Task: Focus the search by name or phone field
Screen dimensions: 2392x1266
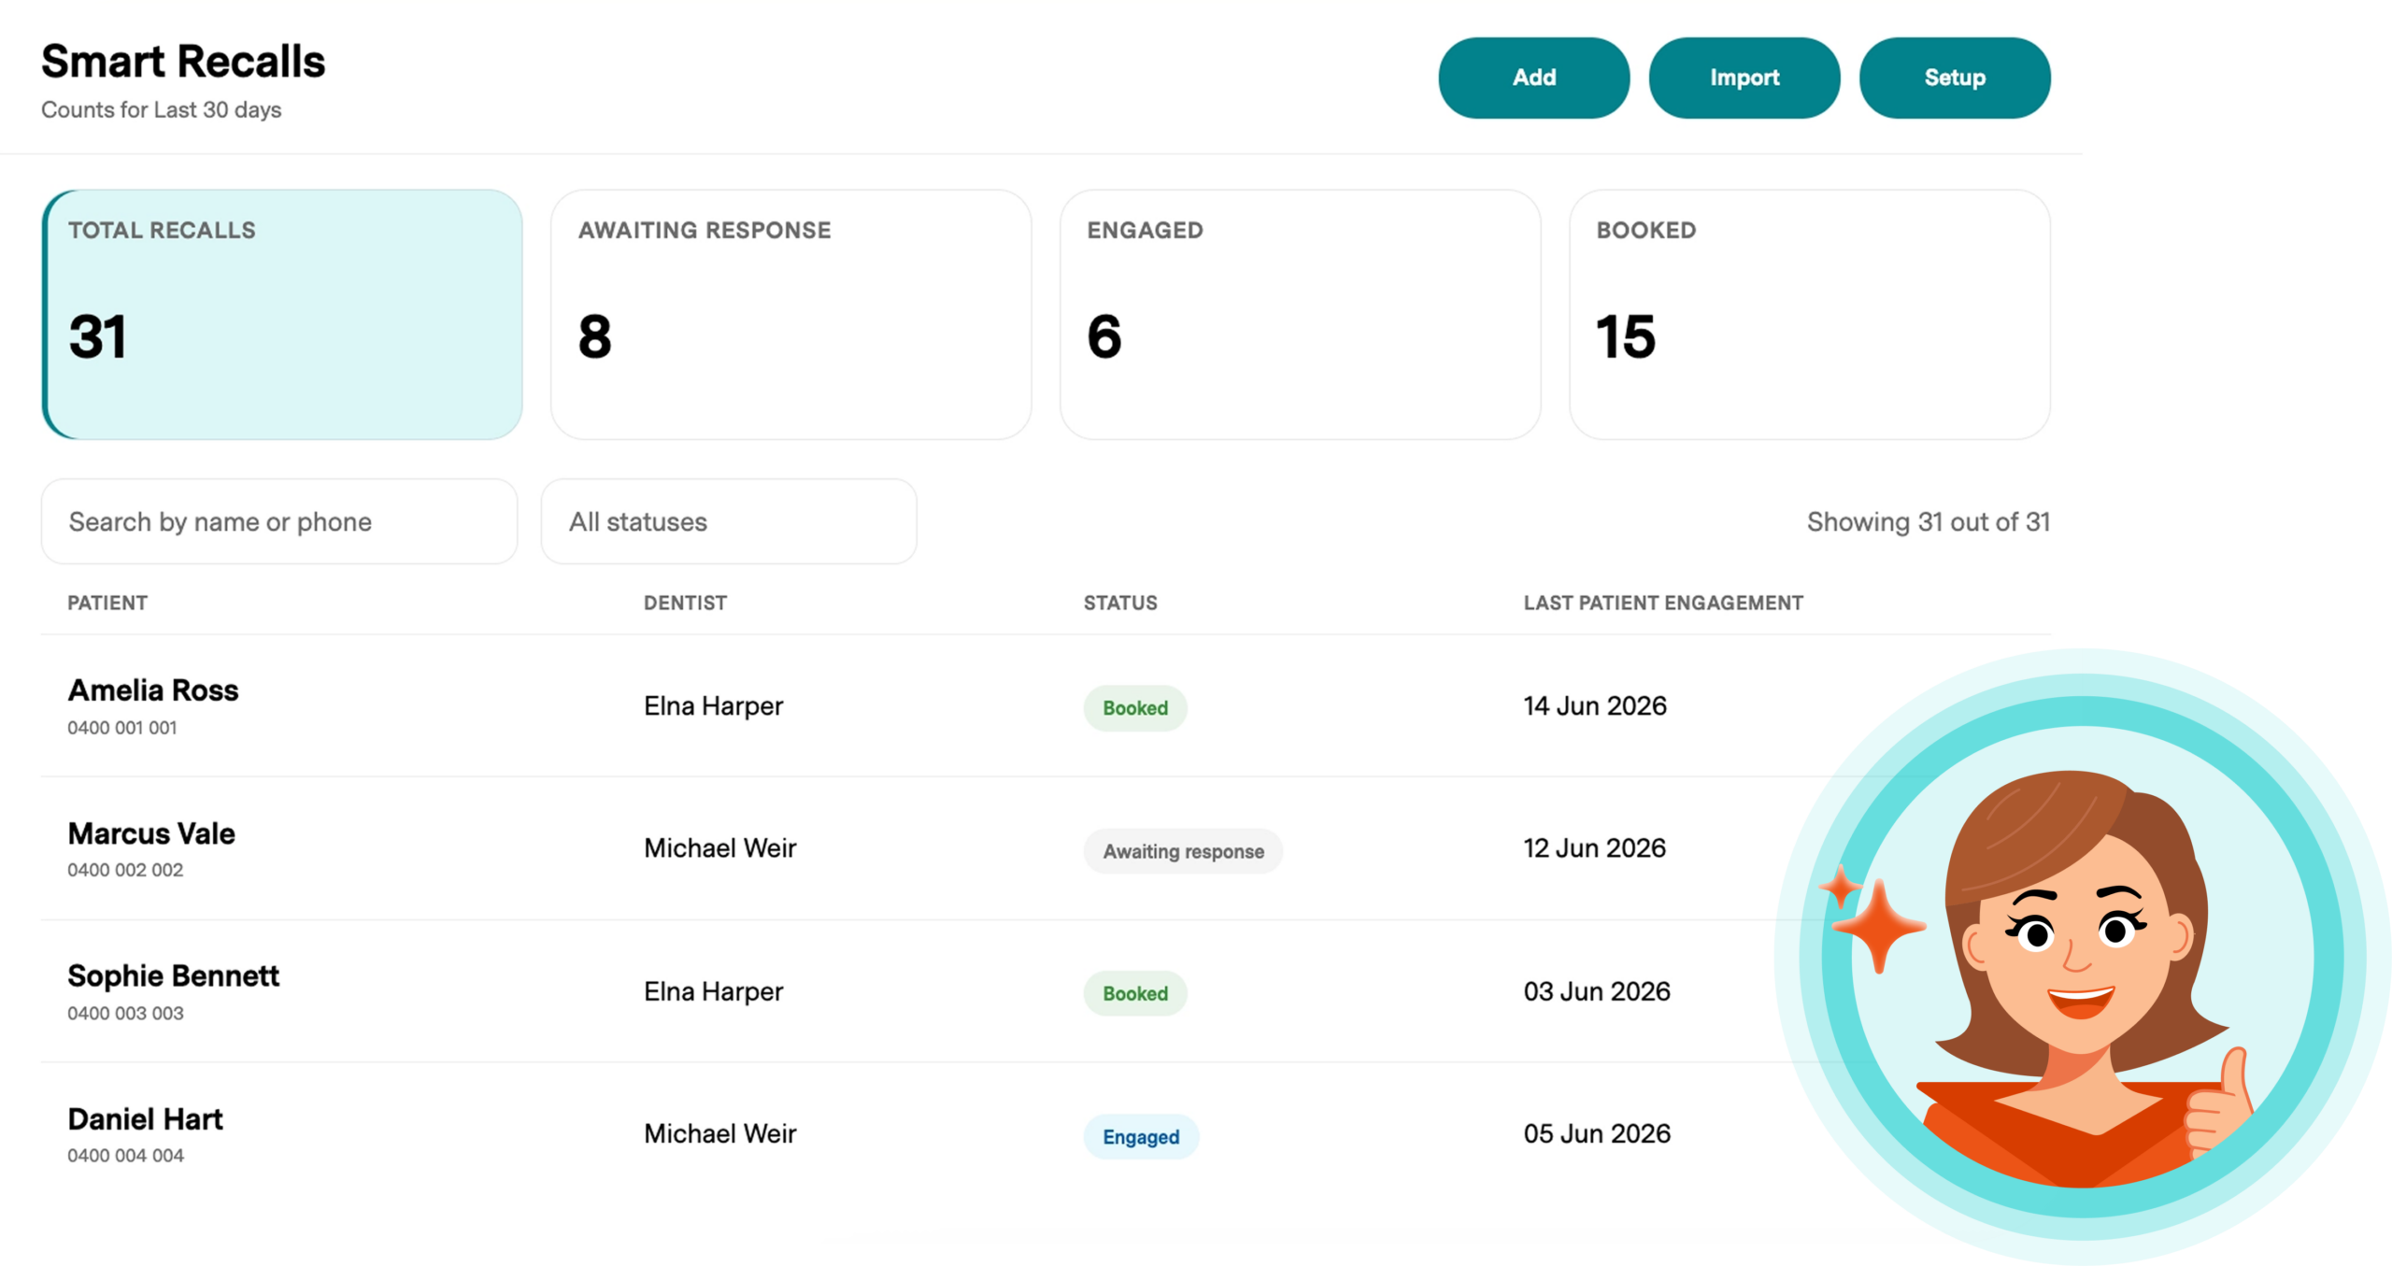Action: [x=279, y=521]
